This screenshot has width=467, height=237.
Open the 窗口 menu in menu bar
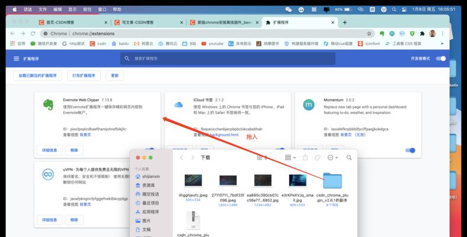click(102, 9)
